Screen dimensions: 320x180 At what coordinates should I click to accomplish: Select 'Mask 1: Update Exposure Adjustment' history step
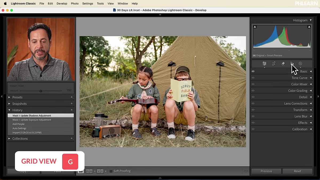click(x=41, y=120)
